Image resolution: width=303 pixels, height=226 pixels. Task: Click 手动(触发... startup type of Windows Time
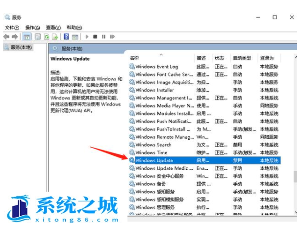(245, 152)
